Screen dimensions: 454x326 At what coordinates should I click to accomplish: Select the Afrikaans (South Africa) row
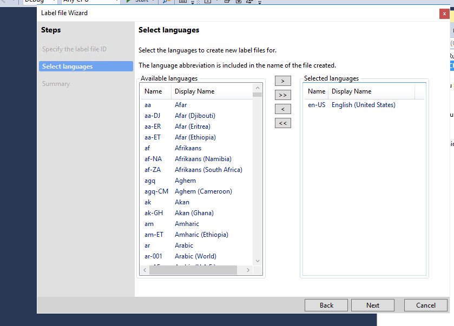point(197,170)
